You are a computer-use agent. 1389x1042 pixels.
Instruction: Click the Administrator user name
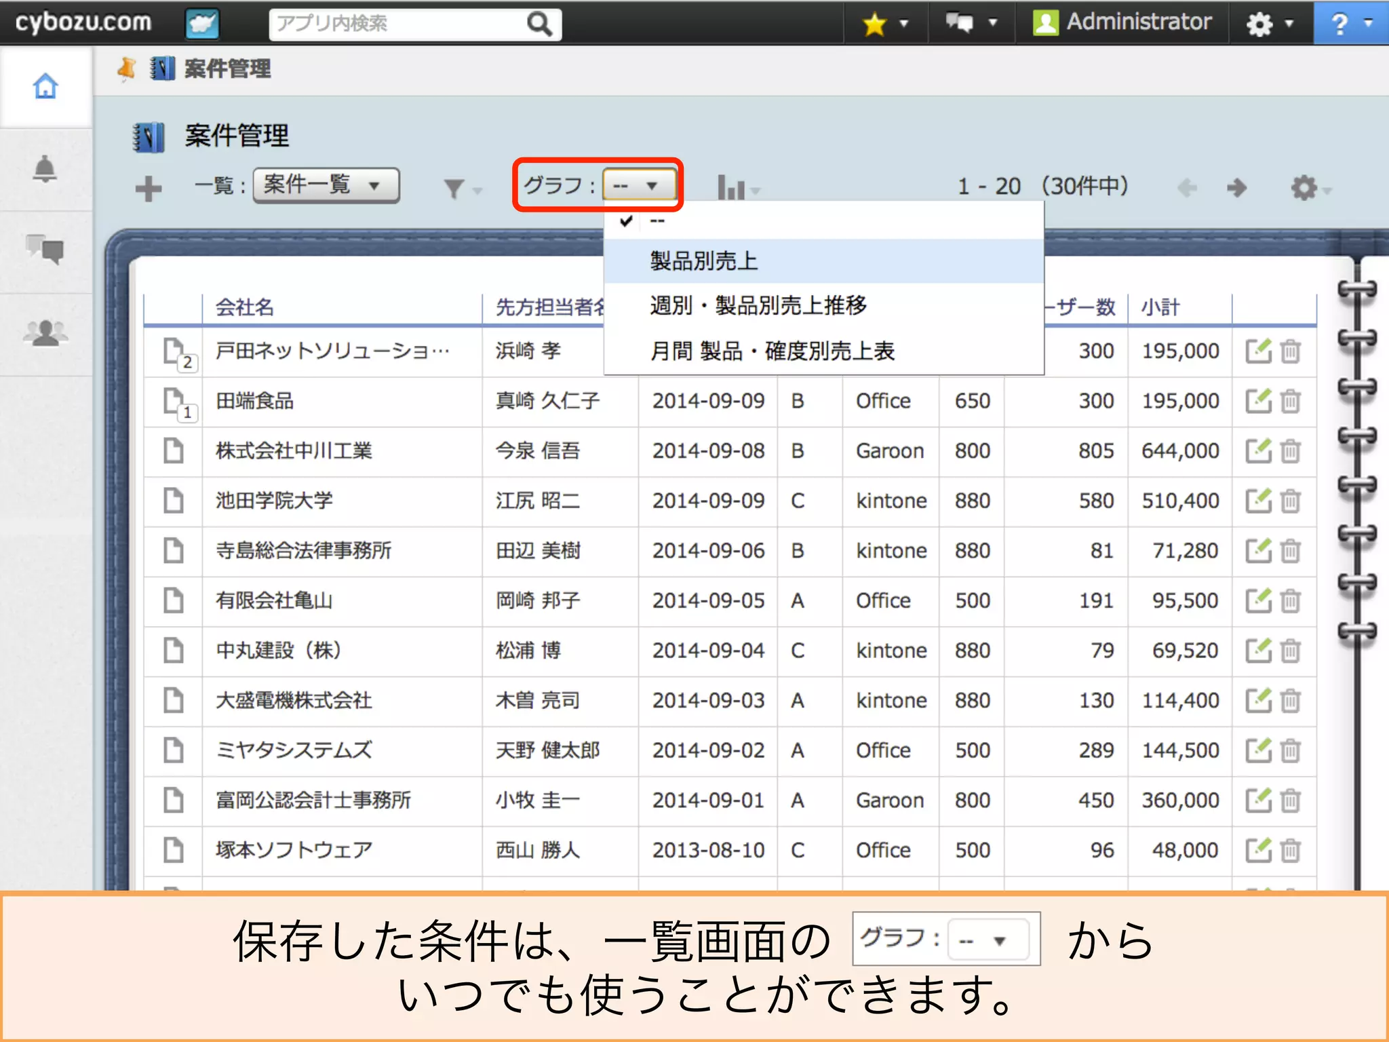coord(1139,22)
